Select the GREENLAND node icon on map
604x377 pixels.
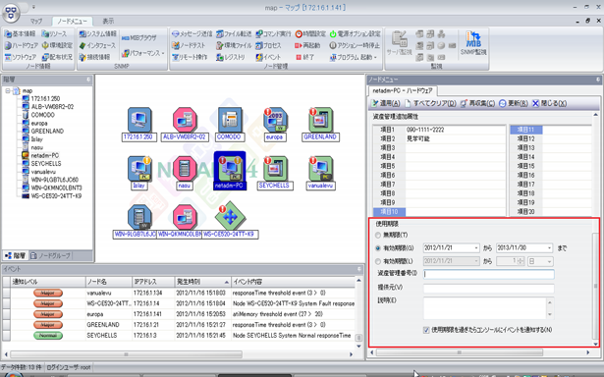click(320, 120)
